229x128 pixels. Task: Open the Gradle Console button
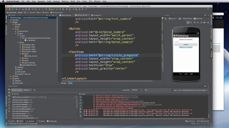pyautogui.click(x=203, y=121)
